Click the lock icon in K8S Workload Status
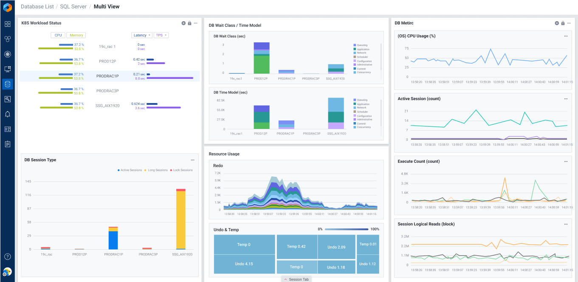Image resolution: width=578 pixels, height=282 pixels. click(x=189, y=23)
